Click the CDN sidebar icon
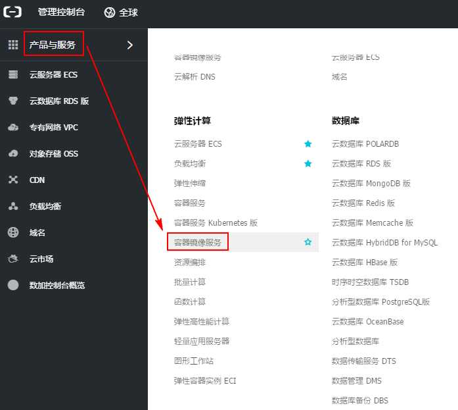The height and width of the screenshot is (410, 458). (x=13, y=180)
